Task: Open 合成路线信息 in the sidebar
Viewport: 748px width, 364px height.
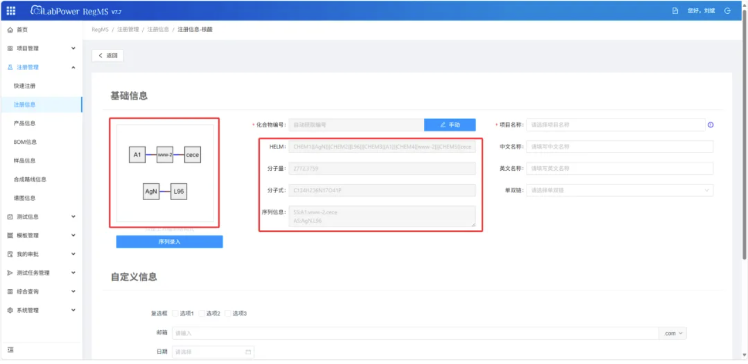Action: click(x=30, y=179)
